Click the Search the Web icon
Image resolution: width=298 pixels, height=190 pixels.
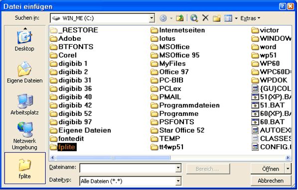click(x=194, y=18)
